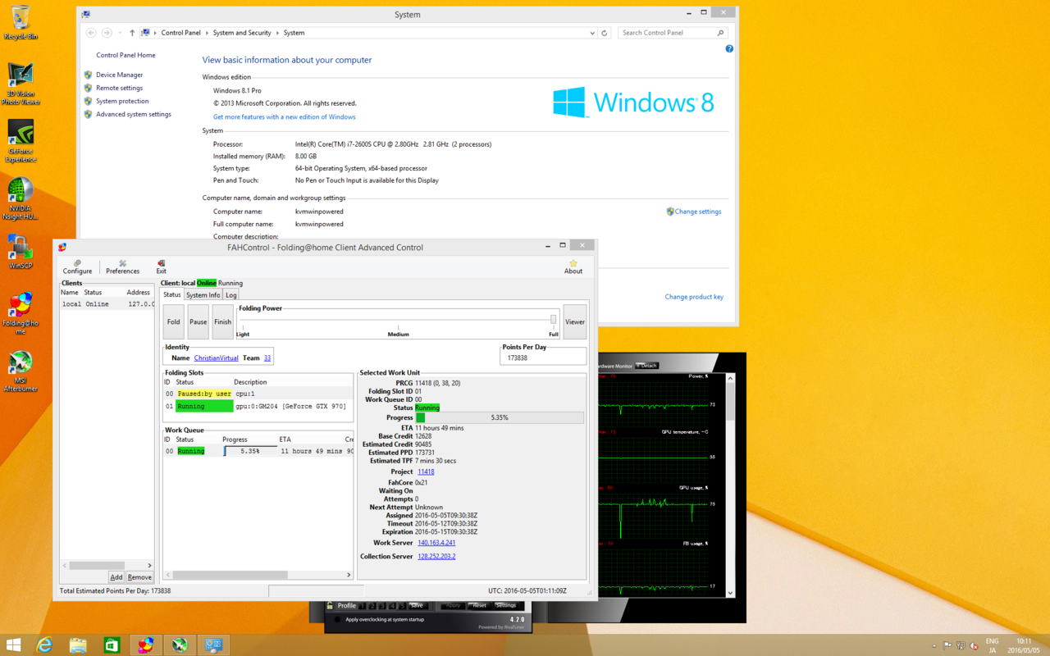Image resolution: width=1050 pixels, height=656 pixels.
Task: Open Preferences in FAHControl toolbar
Action: [x=122, y=267]
